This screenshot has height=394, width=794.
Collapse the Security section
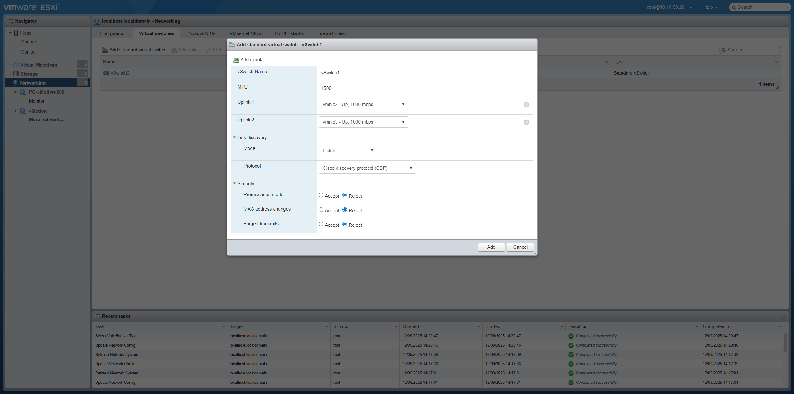234,183
